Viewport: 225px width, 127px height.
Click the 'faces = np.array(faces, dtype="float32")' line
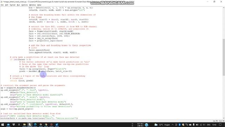pyautogui.click(x=43, y=69)
